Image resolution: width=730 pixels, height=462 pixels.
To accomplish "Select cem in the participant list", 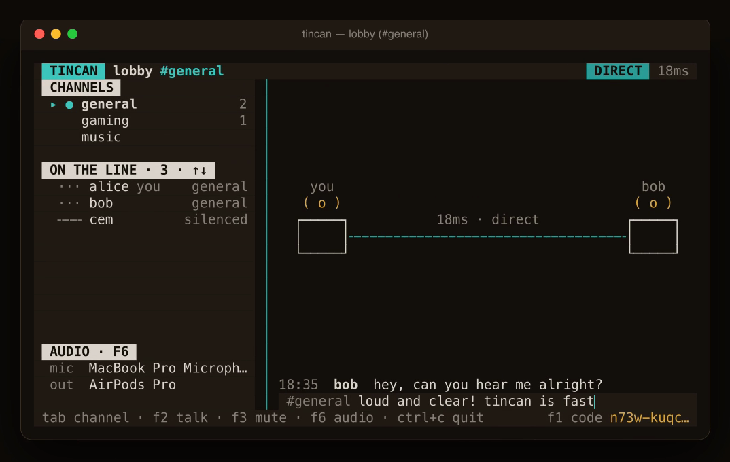I will tap(144, 219).
